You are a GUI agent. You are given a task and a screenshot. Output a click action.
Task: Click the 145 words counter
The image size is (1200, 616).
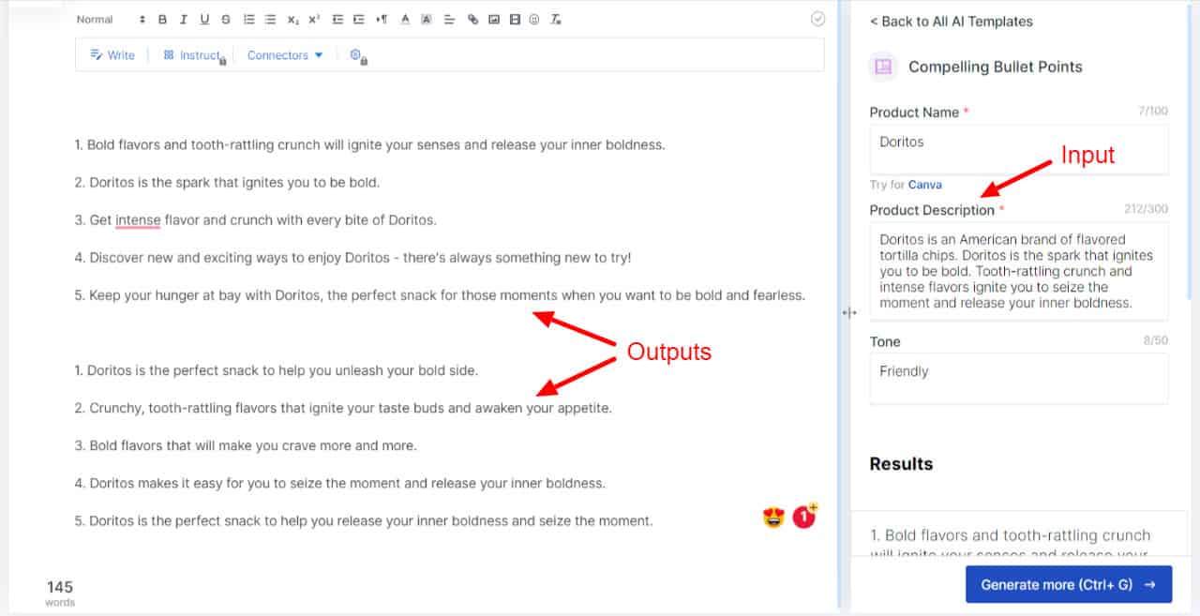click(60, 593)
